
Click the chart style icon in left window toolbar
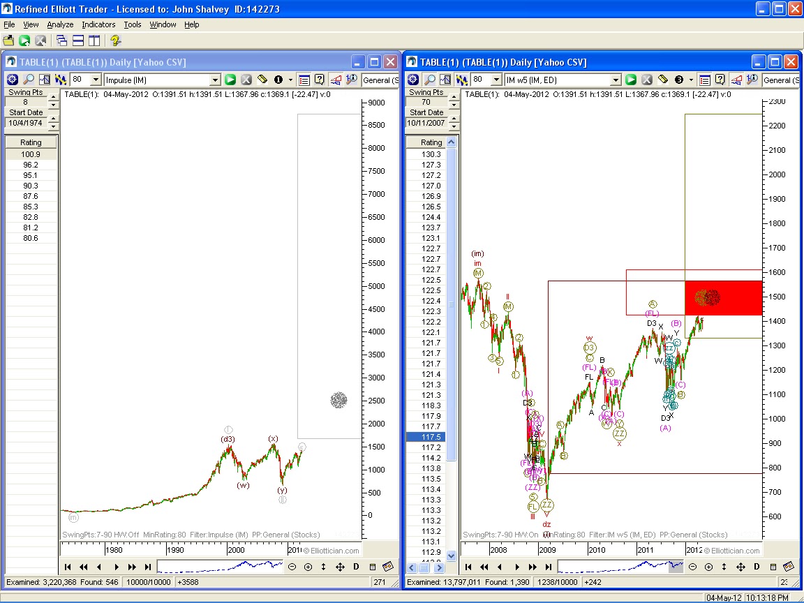tap(45, 80)
